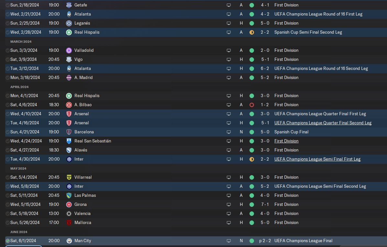Toggle the checkmark beside Sun, 2/18/2024

(x=8, y=5)
